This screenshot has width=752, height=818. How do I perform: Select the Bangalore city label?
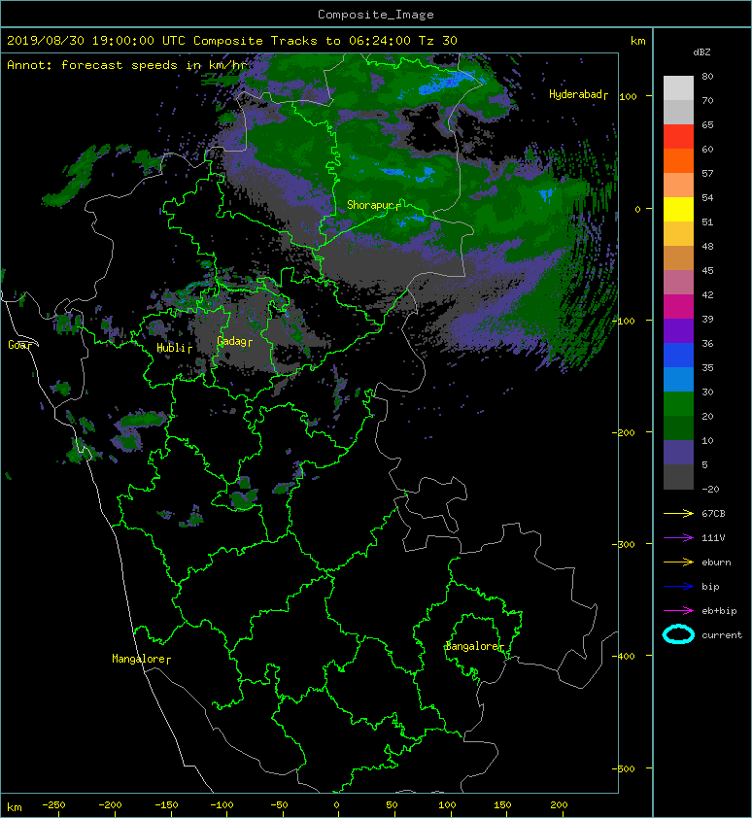tap(474, 646)
